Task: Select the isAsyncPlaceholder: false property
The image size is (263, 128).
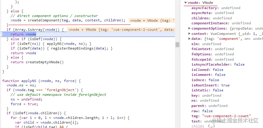Action: pos(218,64)
